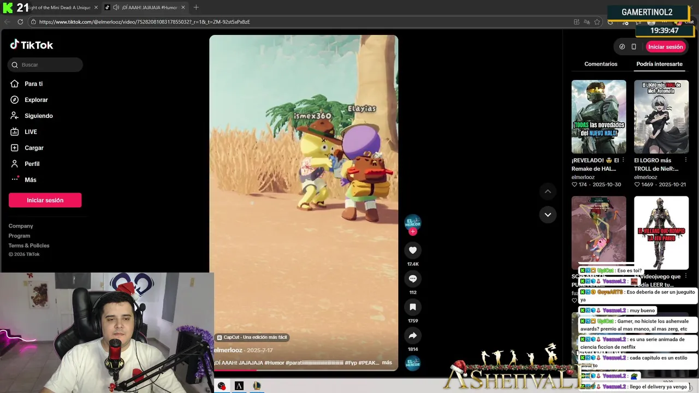Open a new browser tab
699x393 pixels.
pyautogui.click(x=196, y=7)
